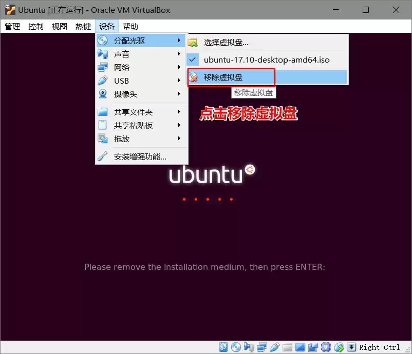Screen dimensions: 412x354
Task: Click the display status icon in status bar
Action: 299,346
